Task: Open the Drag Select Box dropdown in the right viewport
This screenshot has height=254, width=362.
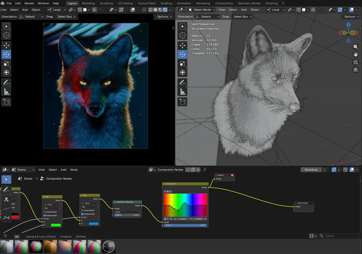Action: pyautogui.click(x=242, y=17)
